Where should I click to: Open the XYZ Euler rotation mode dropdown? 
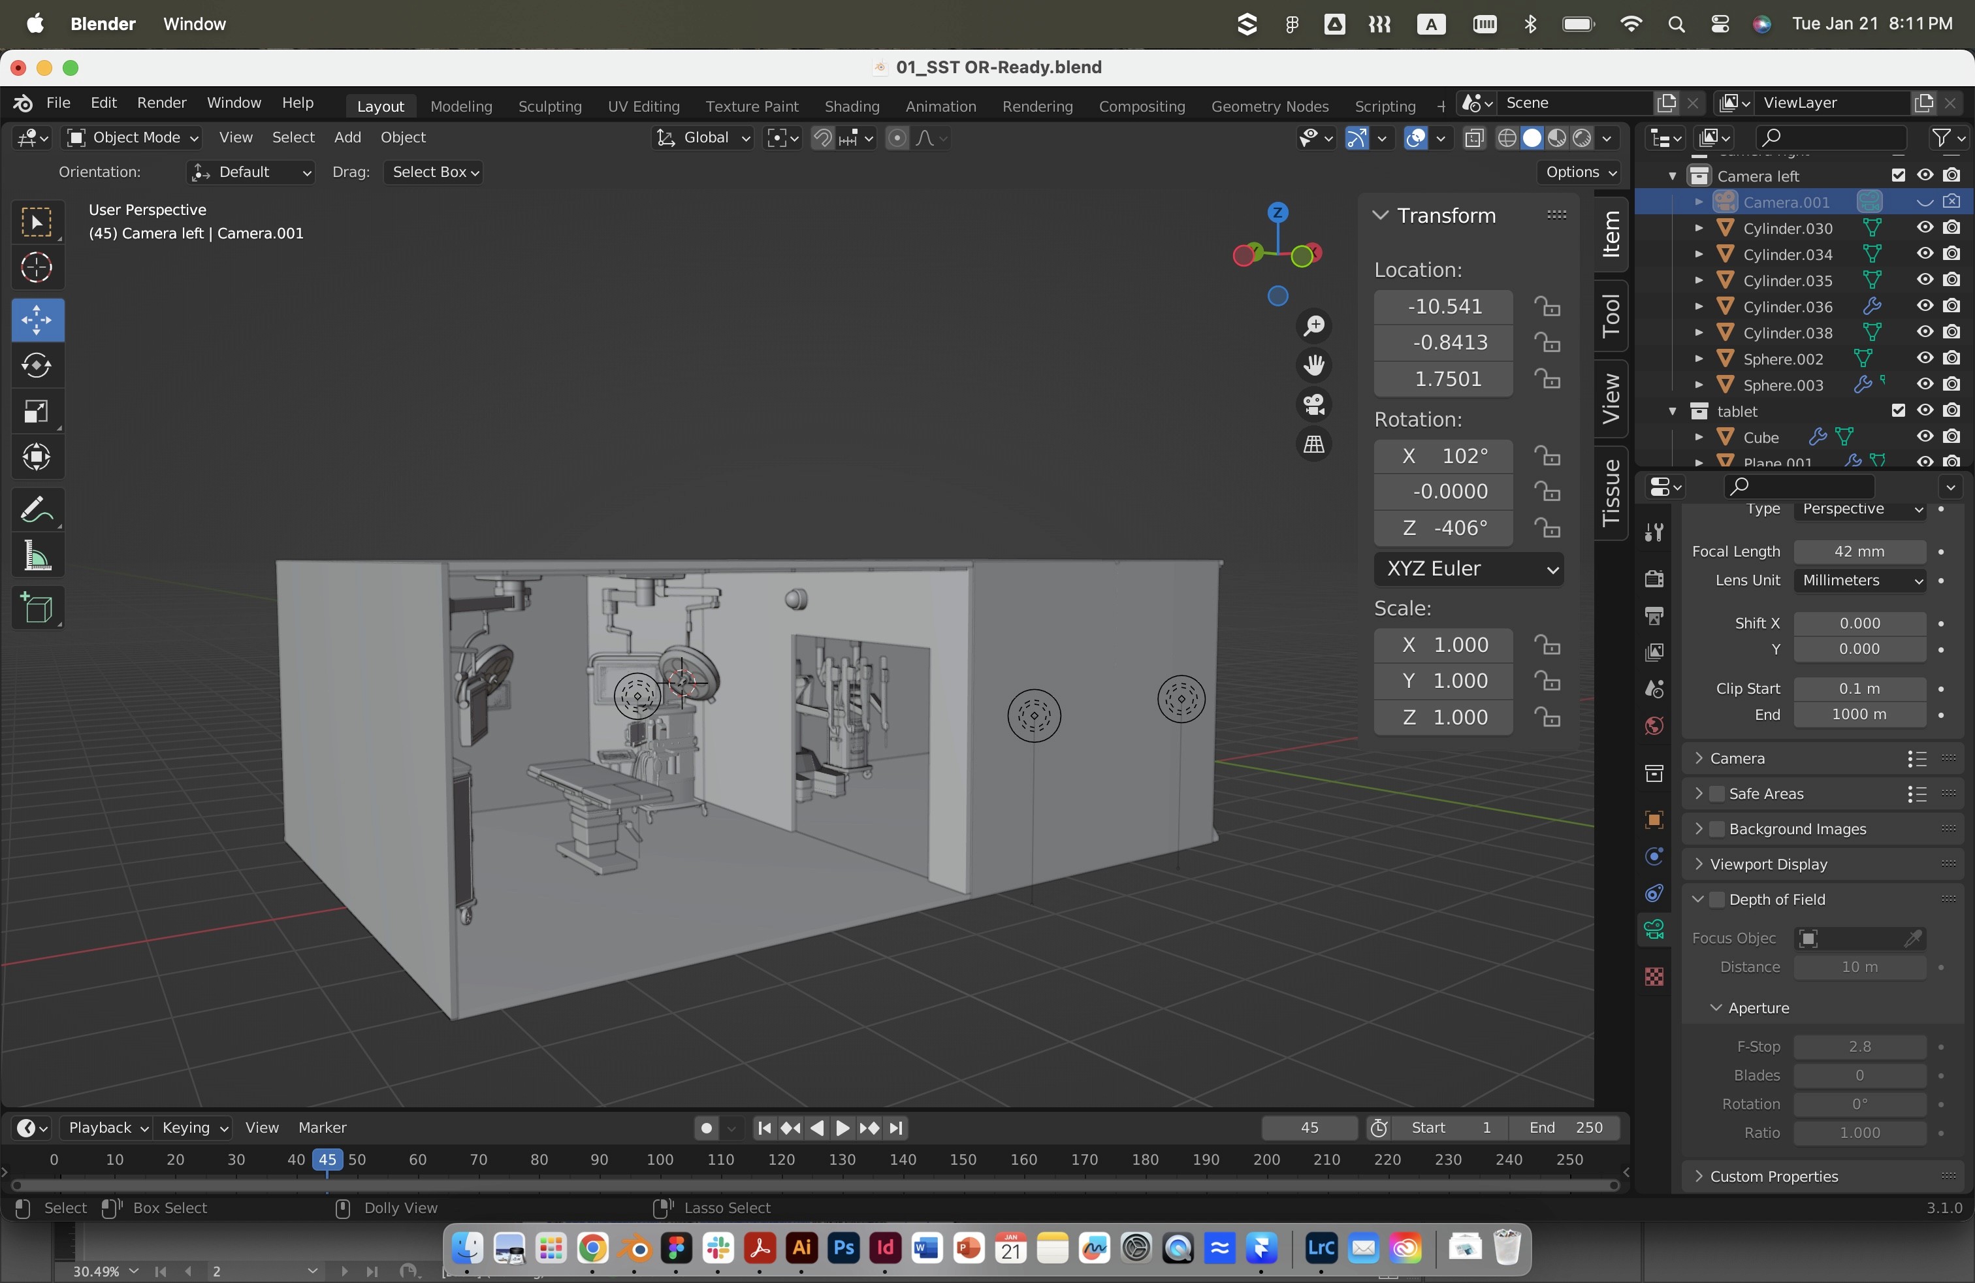click(1468, 569)
